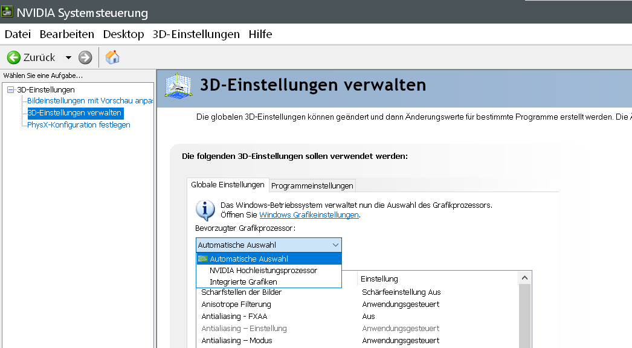
Task: Open PhysX-Konfiguration festlegen
Action: click(x=79, y=125)
